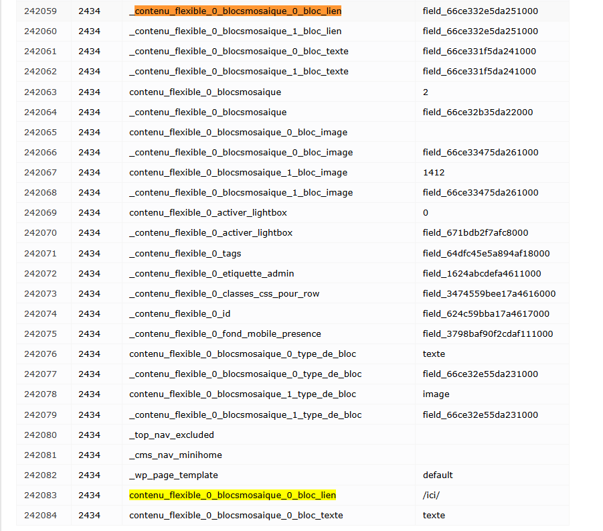
Task: Select _contenu_flexible_0_etiquette_admin key
Action: (212, 274)
